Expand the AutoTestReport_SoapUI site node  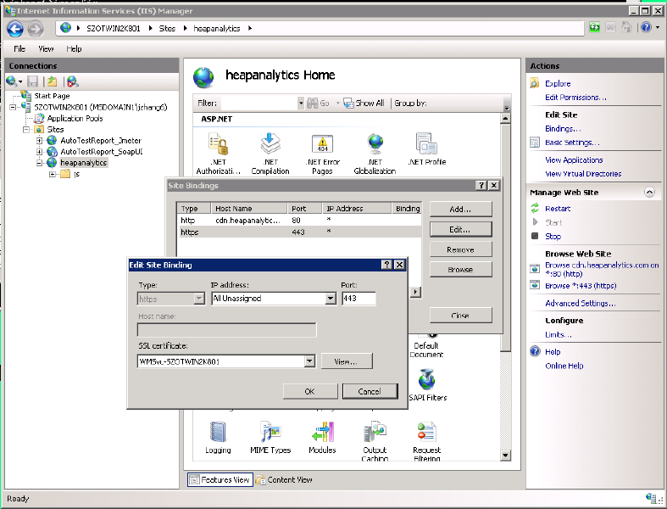pos(39,152)
